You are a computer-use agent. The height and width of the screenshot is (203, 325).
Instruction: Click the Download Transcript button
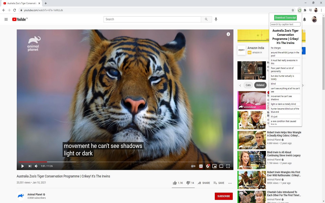point(285,18)
